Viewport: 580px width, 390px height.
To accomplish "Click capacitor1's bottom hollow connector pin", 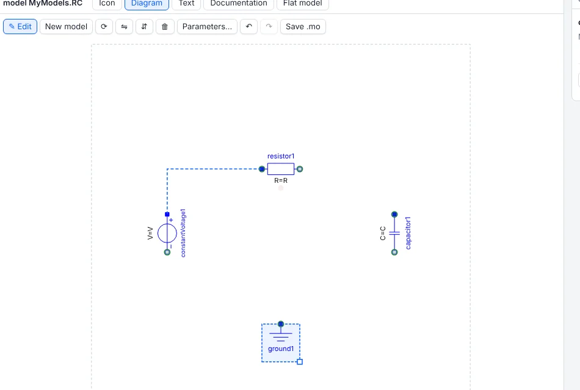I will (x=394, y=252).
